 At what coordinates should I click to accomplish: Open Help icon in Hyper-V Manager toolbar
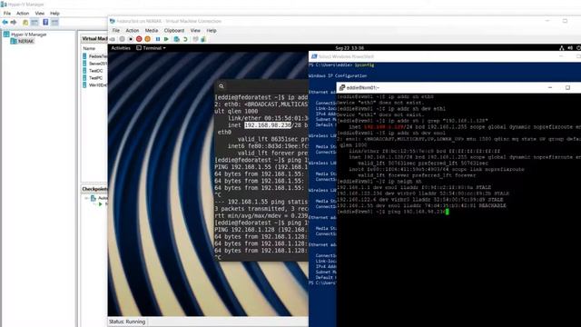(45, 22)
